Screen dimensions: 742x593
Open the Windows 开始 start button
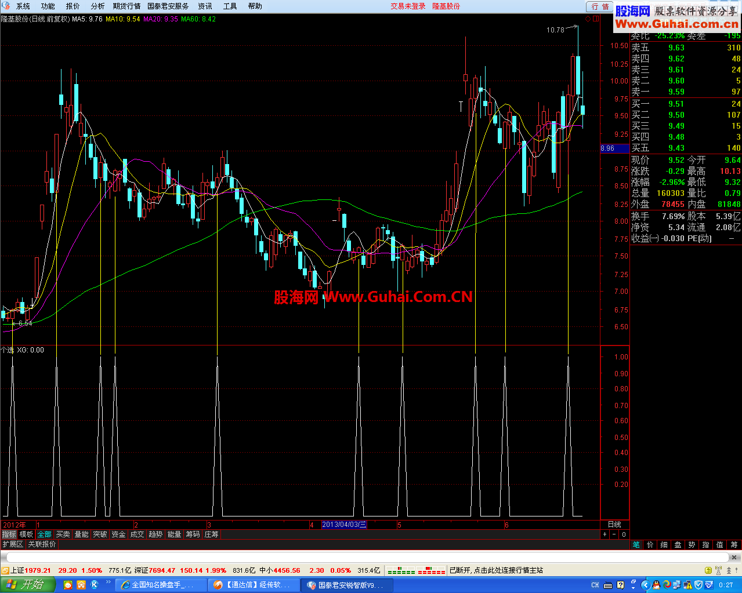pos(27,585)
